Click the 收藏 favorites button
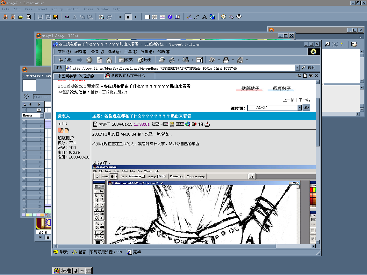Screen dimensions: 367x275 [126, 60]
